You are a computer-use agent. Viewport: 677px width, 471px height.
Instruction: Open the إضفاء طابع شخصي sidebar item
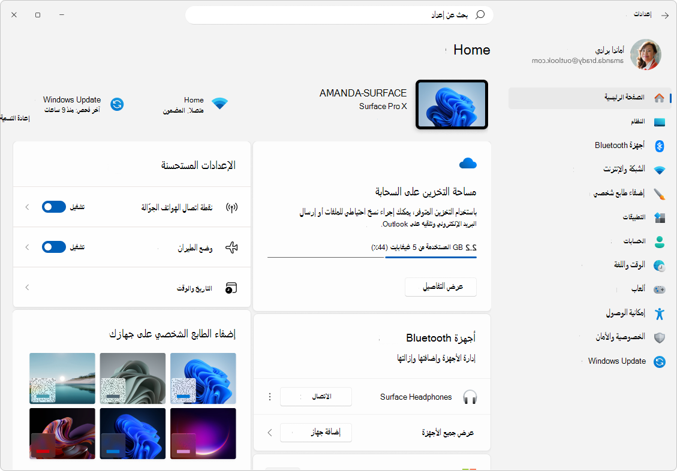click(590, 194)
